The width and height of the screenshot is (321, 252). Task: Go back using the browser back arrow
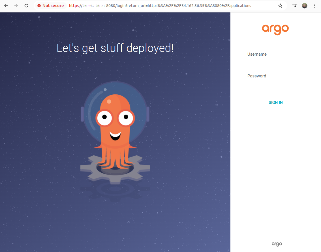[x=6, y=6]
